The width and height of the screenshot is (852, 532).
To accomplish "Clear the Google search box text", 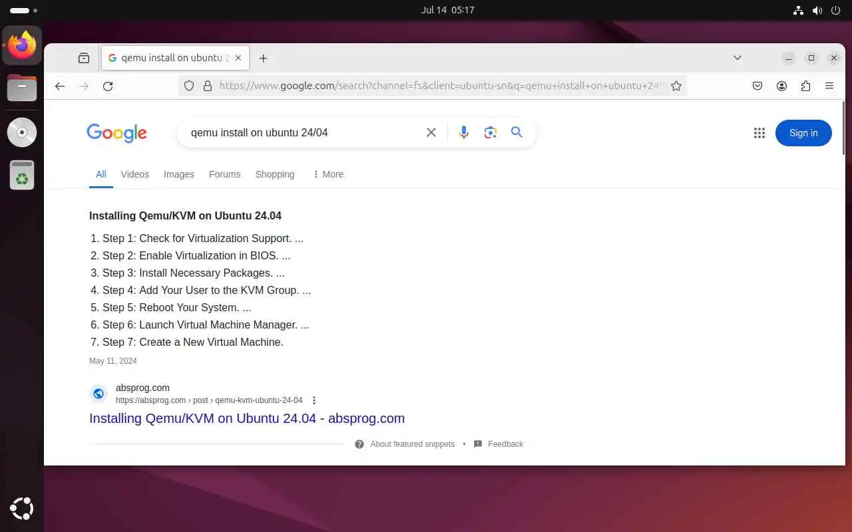I will click(x=431, y=132).
